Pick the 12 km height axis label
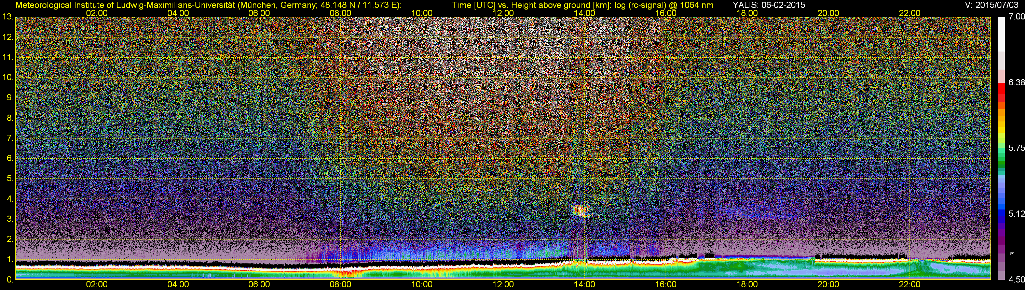Screen dimensions: 1025x290 point(8,37)
